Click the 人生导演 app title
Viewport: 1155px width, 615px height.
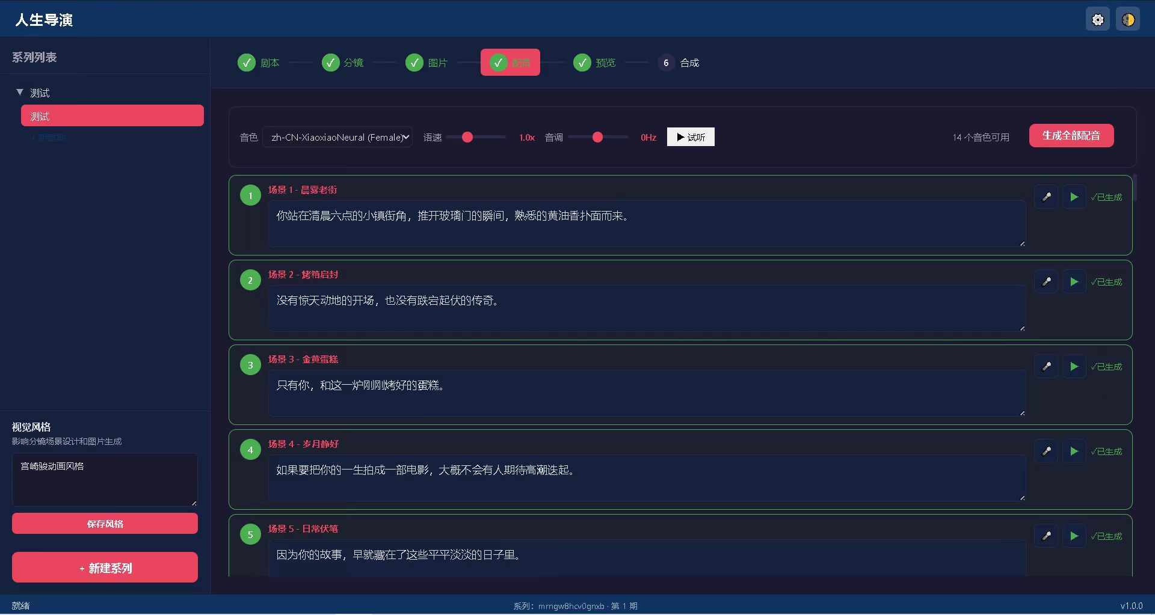click(44, 20)
